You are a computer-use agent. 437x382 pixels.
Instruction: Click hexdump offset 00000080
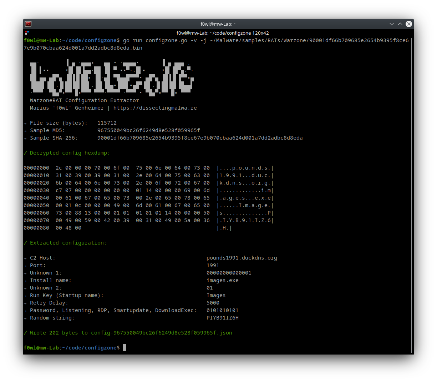pos(36,228)
